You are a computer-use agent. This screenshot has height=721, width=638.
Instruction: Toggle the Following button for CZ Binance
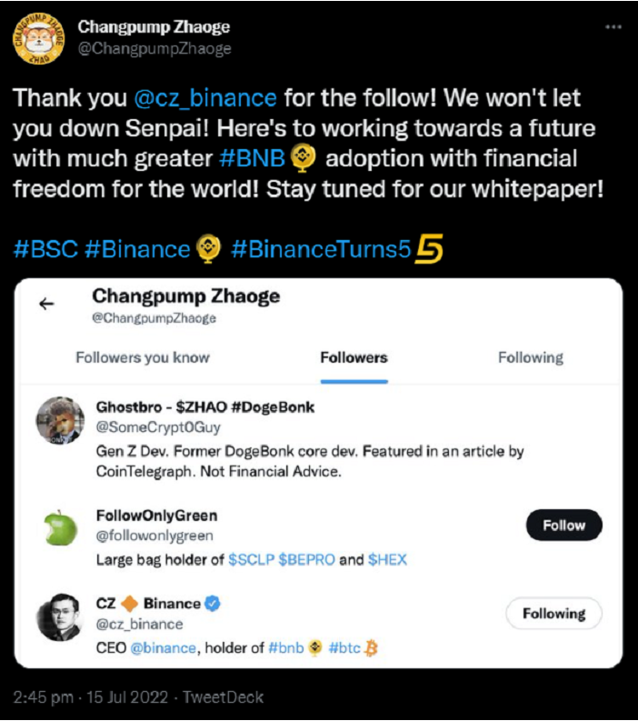click(x=553, y=615)
